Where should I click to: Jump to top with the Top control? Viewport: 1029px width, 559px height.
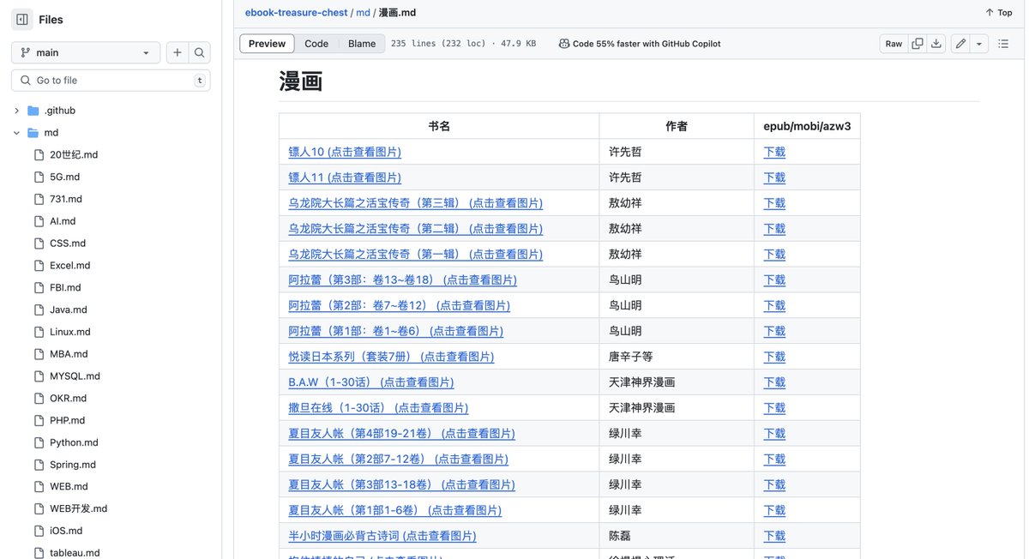coord(997,12)
